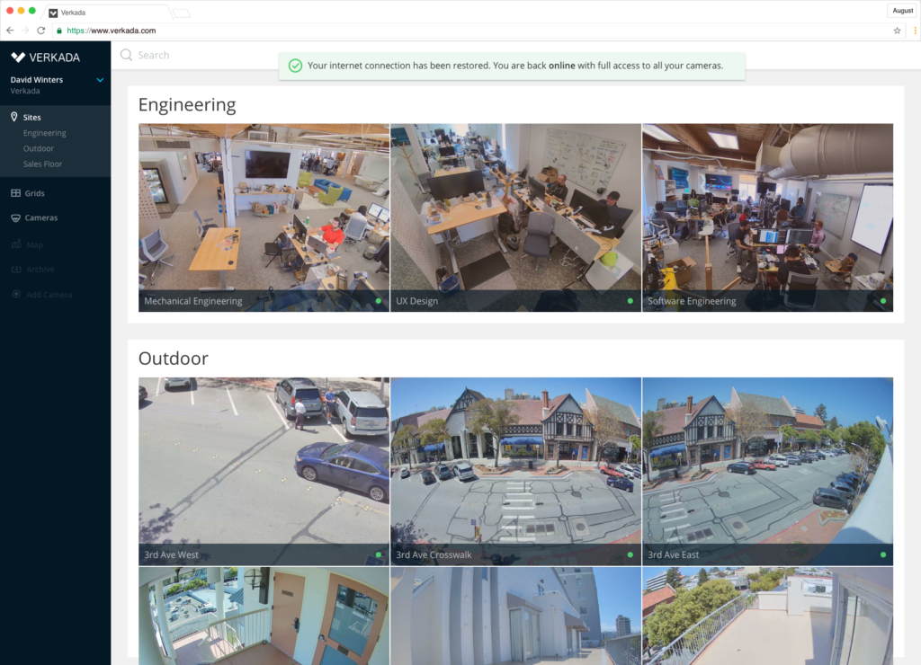Select Engineering site in sidebar
This screenshot has width=921, height=665.
tap(45, 133)
